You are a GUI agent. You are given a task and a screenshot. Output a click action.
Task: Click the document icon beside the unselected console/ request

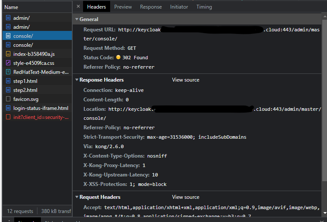(x=8, y=45)
